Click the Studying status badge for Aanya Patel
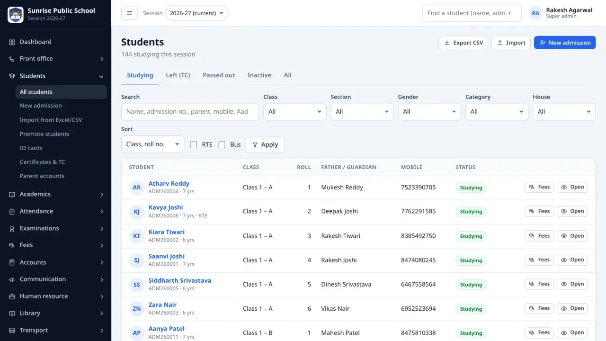The height and width of the screenshot is (341, 606). pyautogui.click(x=471, y=333)
